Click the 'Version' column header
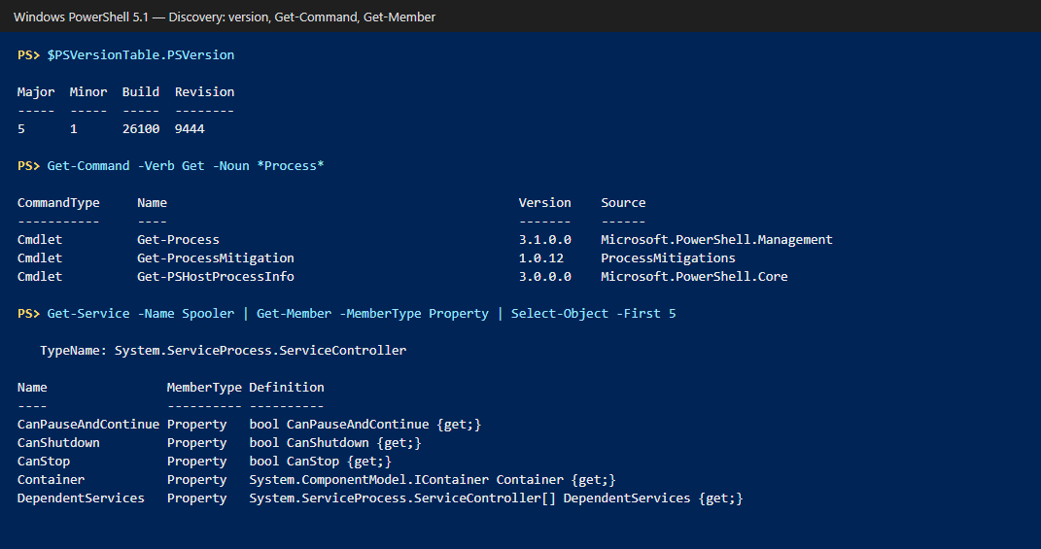Viewport: 1041px width, 549px height. [x=544, y=202]
